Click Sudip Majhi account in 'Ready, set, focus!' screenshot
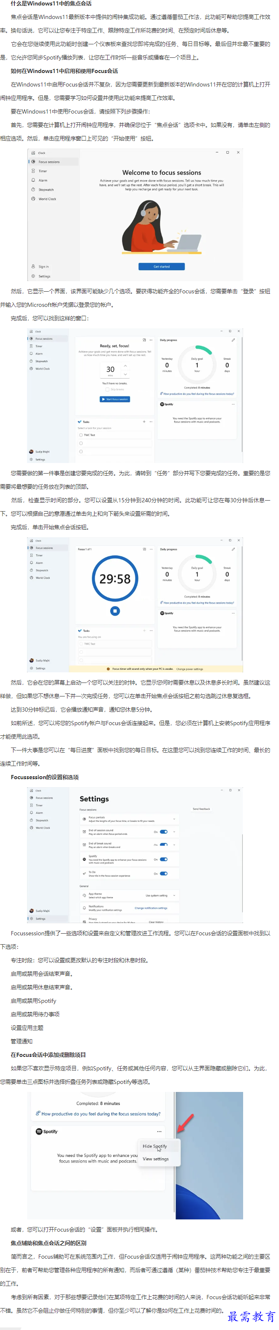This screenshot has height=1330, width=279. click(x=48, y=451)
